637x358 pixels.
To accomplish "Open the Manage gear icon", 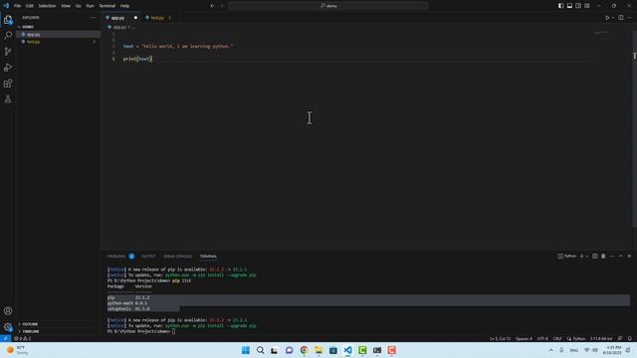I will (8, 327).
